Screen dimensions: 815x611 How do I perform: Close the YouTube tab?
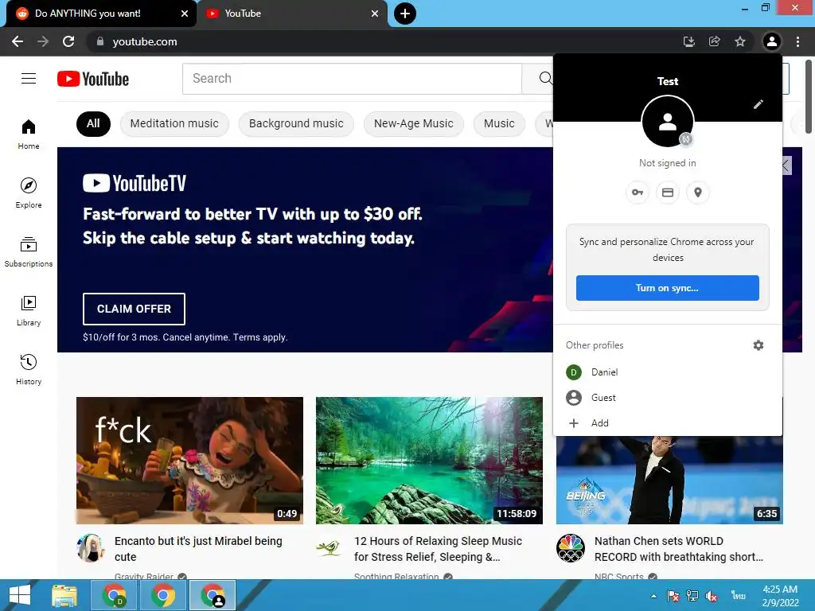coord(375,14)
